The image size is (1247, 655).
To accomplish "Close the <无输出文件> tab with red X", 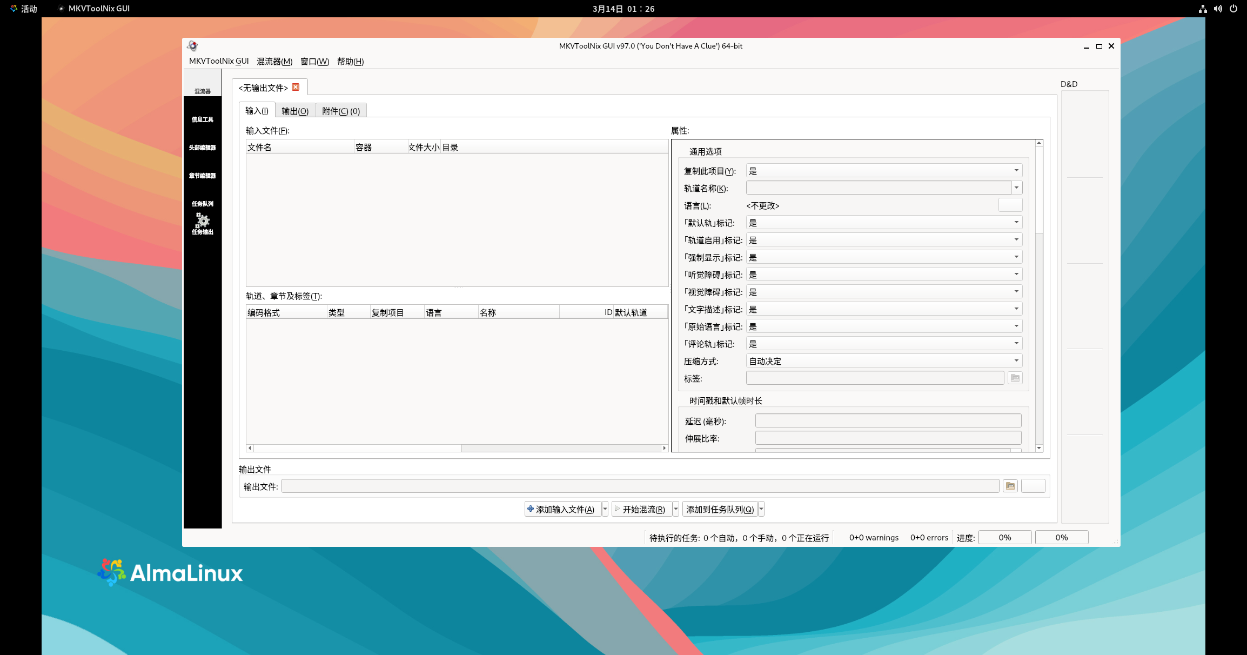I will coord(296,87).
